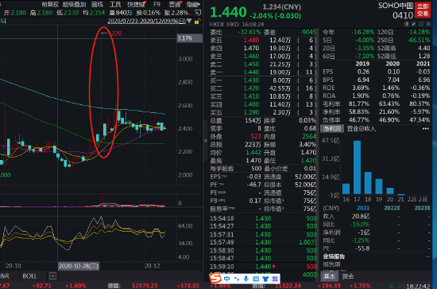
Task: Collapse the panel with the middle divider arrow
Action: coord(206,140)
